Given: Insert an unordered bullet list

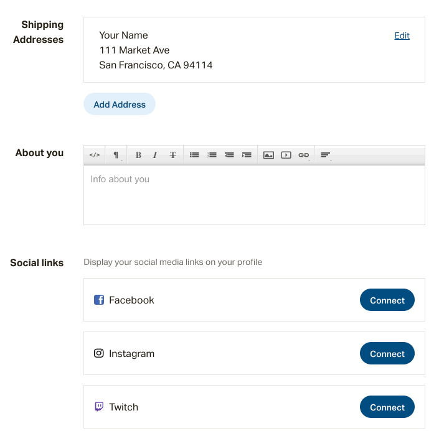Looking at the screenshot, I should coord(194,155).
